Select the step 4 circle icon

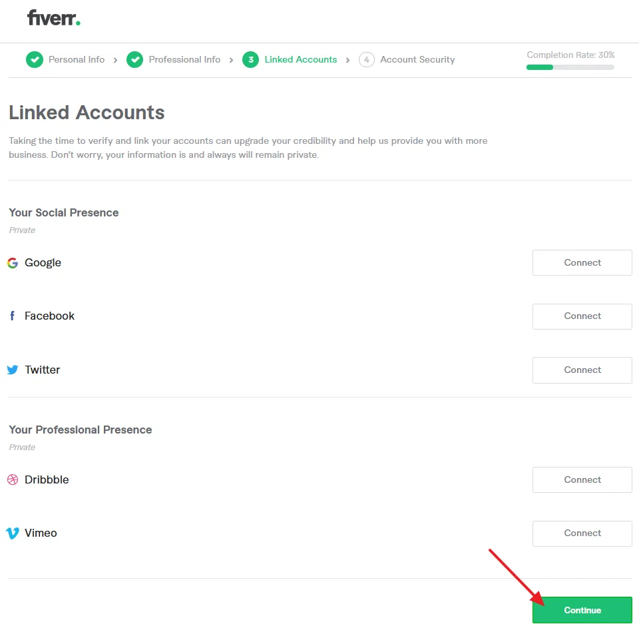click(366, 60)
